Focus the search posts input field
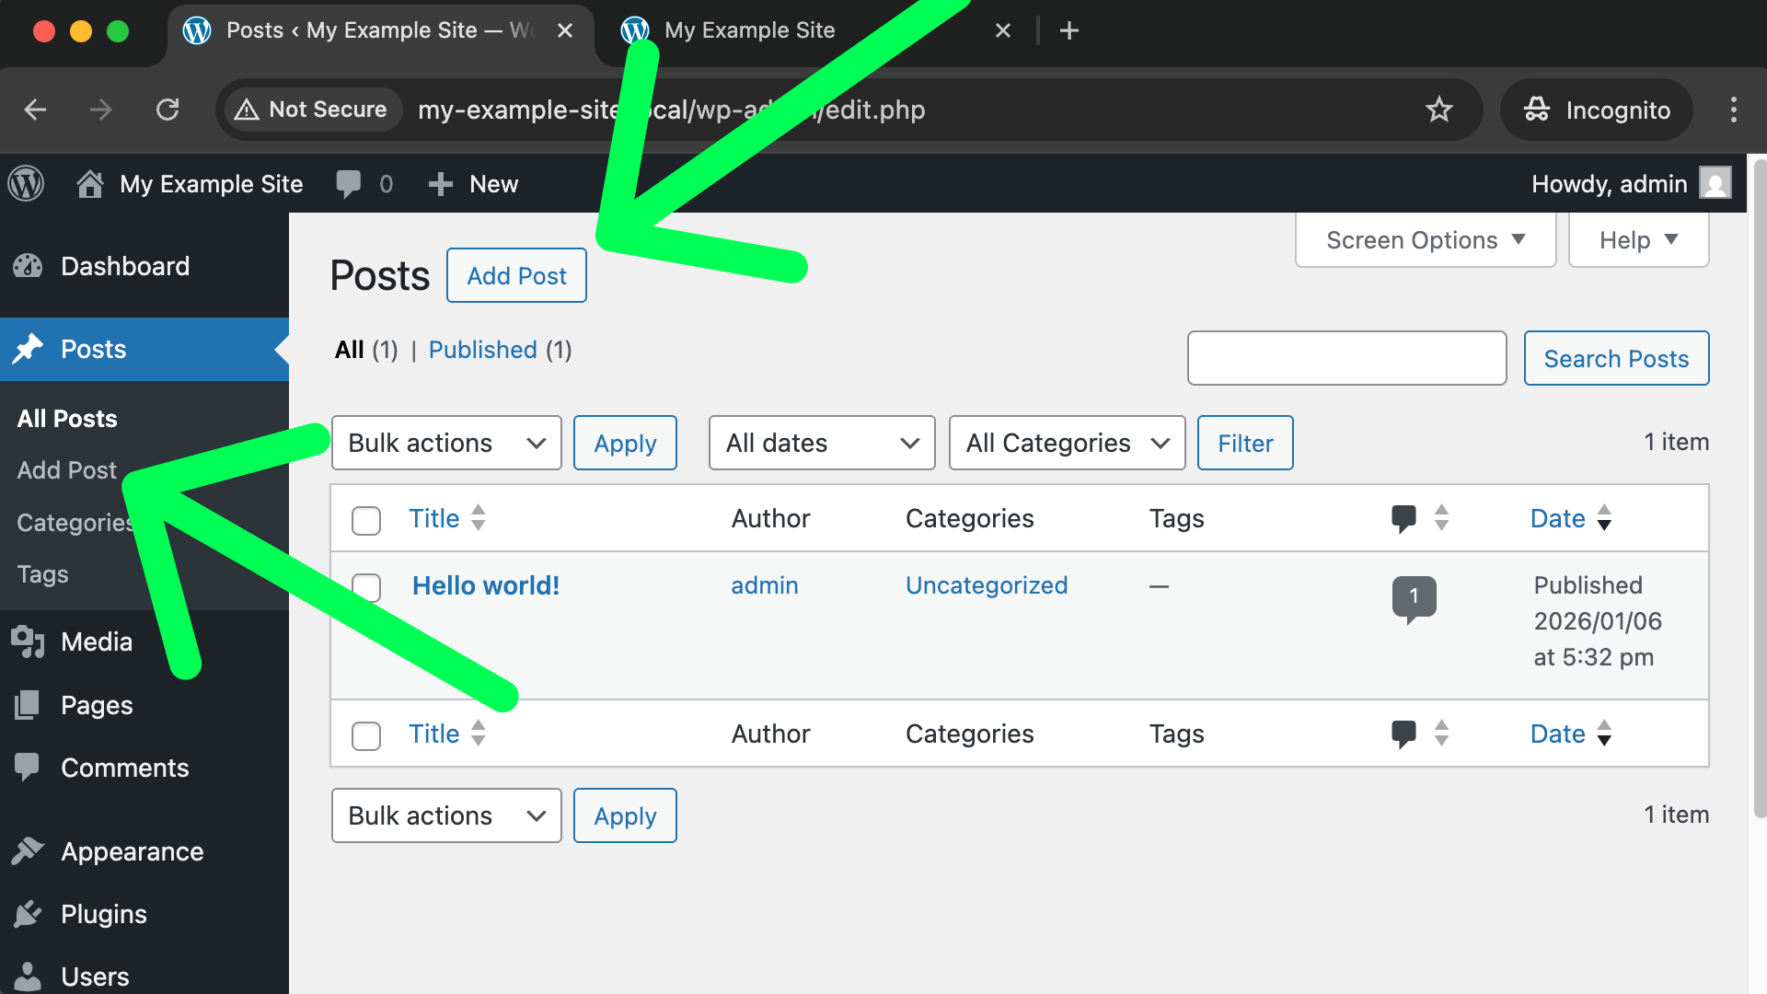 1346,358
